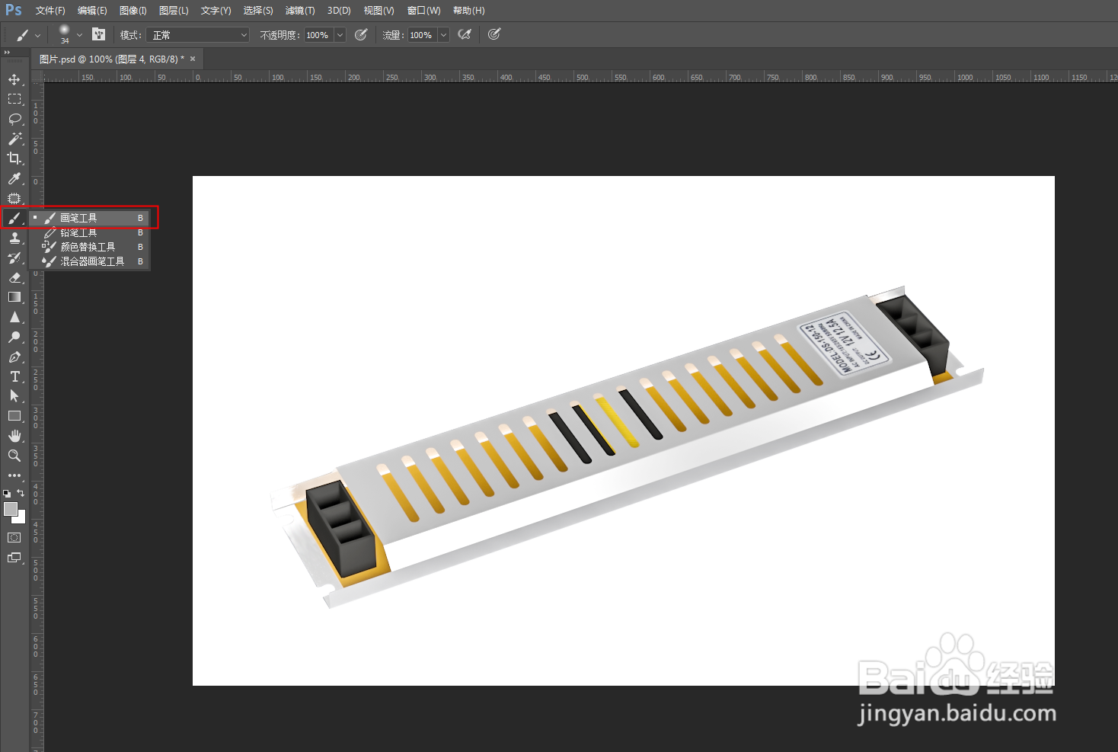Select the Path Selection arrow tool
The image size is (1118, 752).
14,396
